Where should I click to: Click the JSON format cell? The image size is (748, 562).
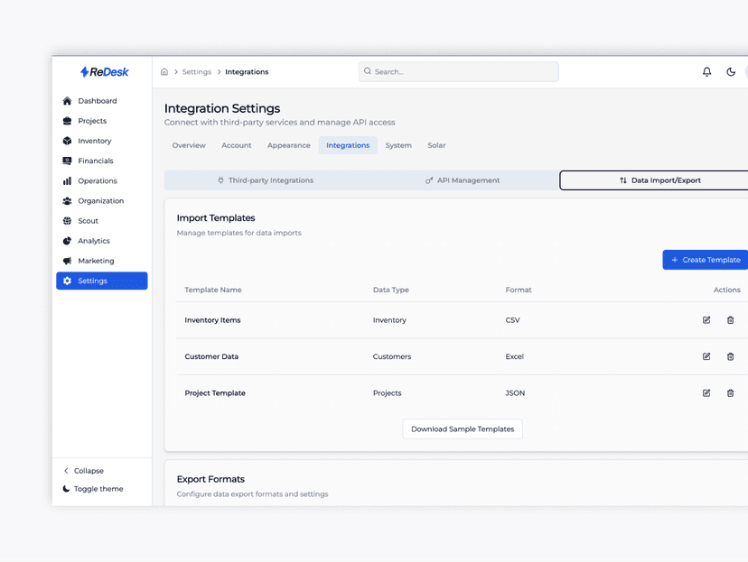click(x=515, y=393)
